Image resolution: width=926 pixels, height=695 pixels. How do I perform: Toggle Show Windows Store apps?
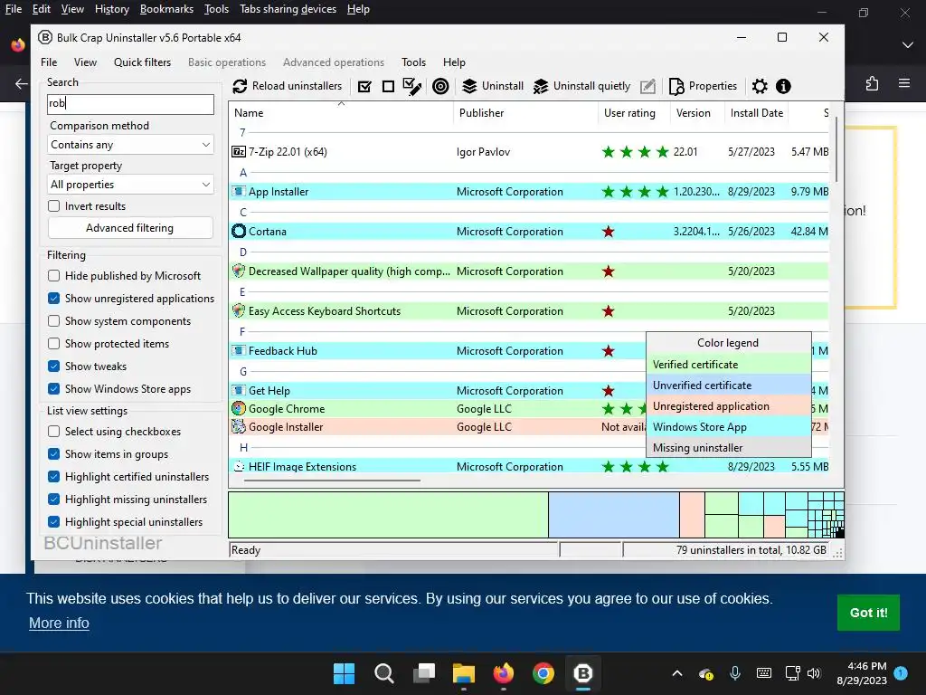(x=53, y=389)
